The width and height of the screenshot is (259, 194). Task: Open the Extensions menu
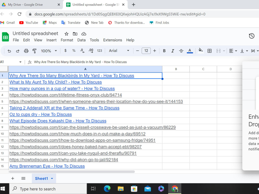tap(113, 40)
